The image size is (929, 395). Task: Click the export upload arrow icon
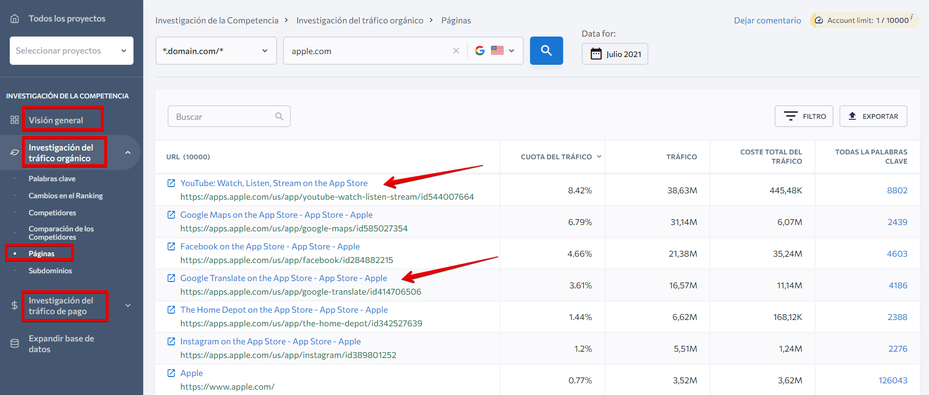[x=852, y=116]
